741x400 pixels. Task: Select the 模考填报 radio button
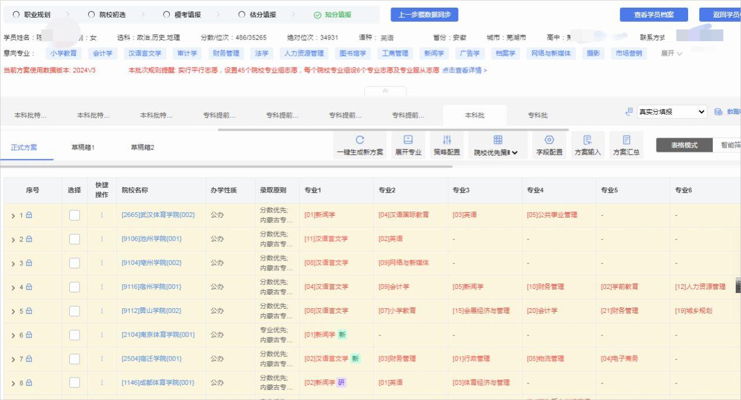click(166, 14)
